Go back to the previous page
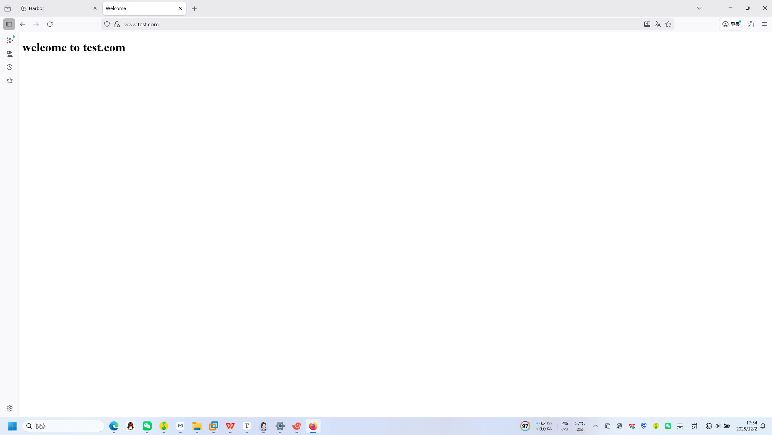Viewport: 772px width, 435px height. point(23,24)
